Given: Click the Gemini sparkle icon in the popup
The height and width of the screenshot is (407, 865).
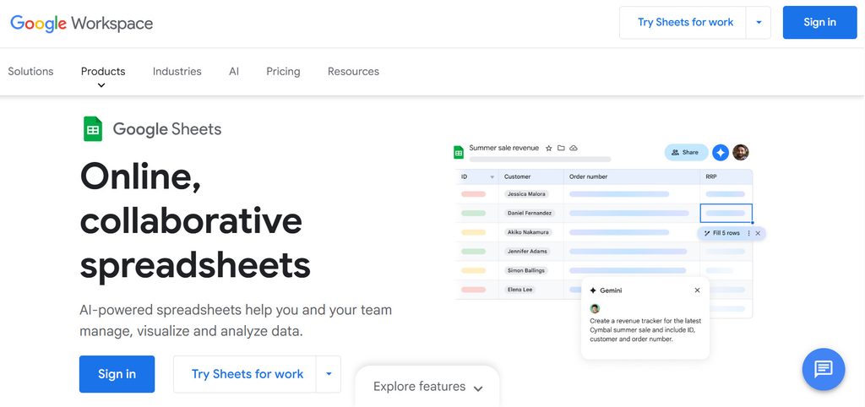Looking at the screenshot, I should click(x=593, y=290).
